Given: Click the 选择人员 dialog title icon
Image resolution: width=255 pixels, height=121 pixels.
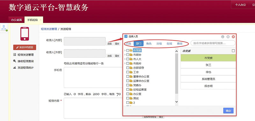Looking at the screenshot, I should pos(126,37).
